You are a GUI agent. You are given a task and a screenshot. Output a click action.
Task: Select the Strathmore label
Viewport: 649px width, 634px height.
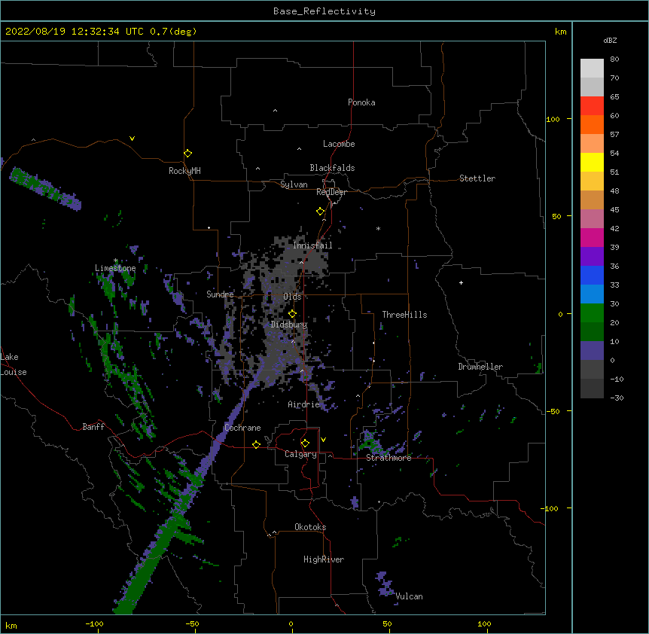click(388, 458)
